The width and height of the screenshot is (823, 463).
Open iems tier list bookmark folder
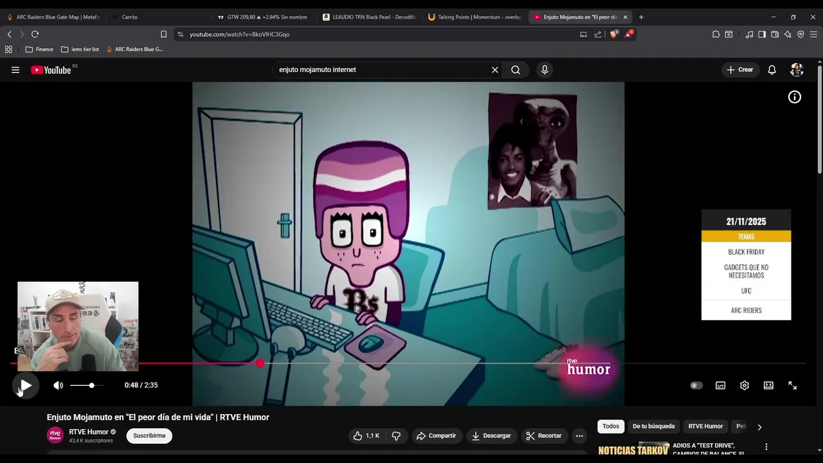[x=80, y=49]
